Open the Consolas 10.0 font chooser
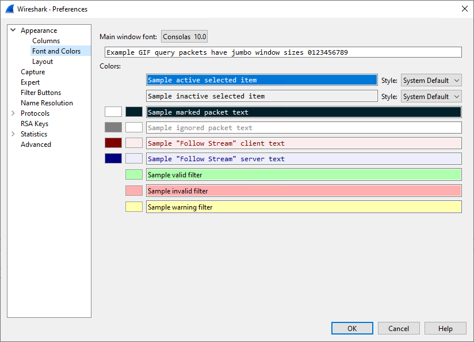The height and width of the screenshot is (342, 474). (x=184, y=36)
